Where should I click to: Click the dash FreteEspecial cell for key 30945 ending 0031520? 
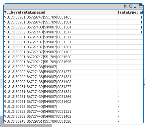(x=130, y=121)
